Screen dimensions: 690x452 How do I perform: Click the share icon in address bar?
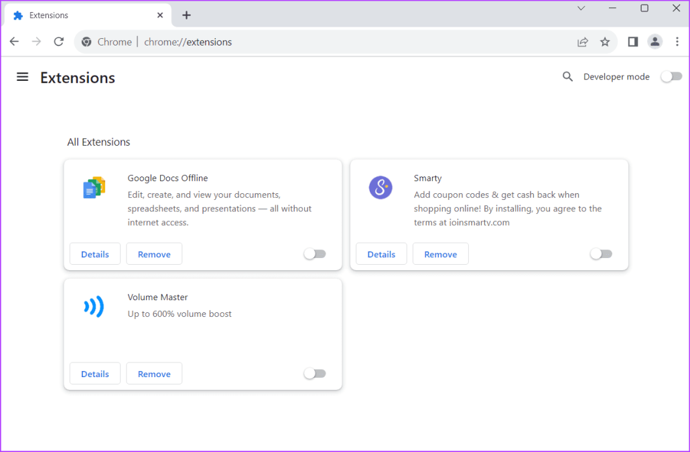(582, 41)
